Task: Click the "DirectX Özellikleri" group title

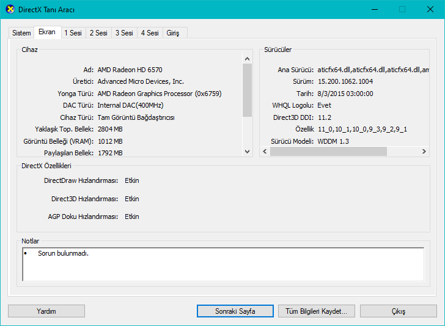Action: [x=46, y=166]
